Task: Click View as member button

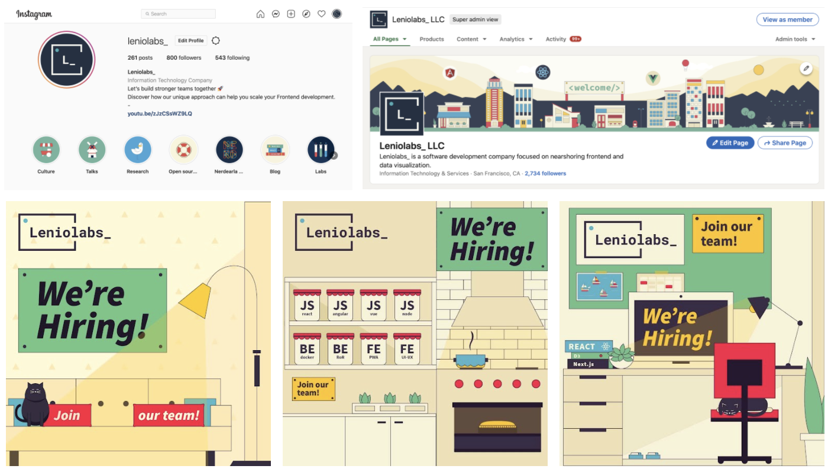Action: point(787,20)
